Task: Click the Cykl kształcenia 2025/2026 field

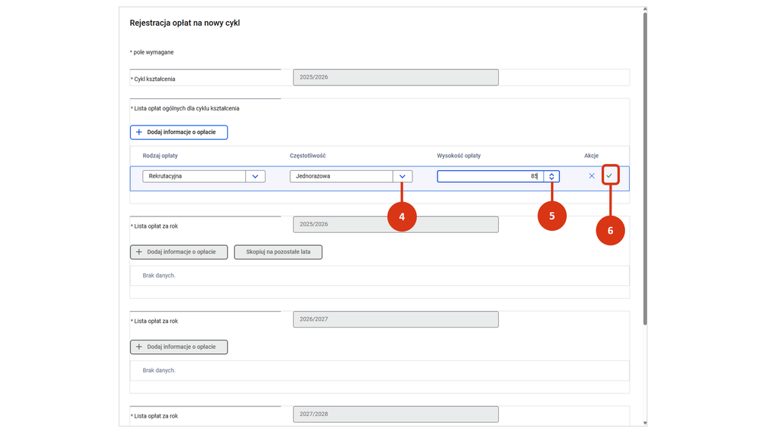Action: (395, 78)
